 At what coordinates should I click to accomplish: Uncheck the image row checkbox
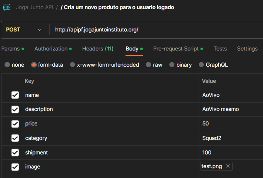15,167
